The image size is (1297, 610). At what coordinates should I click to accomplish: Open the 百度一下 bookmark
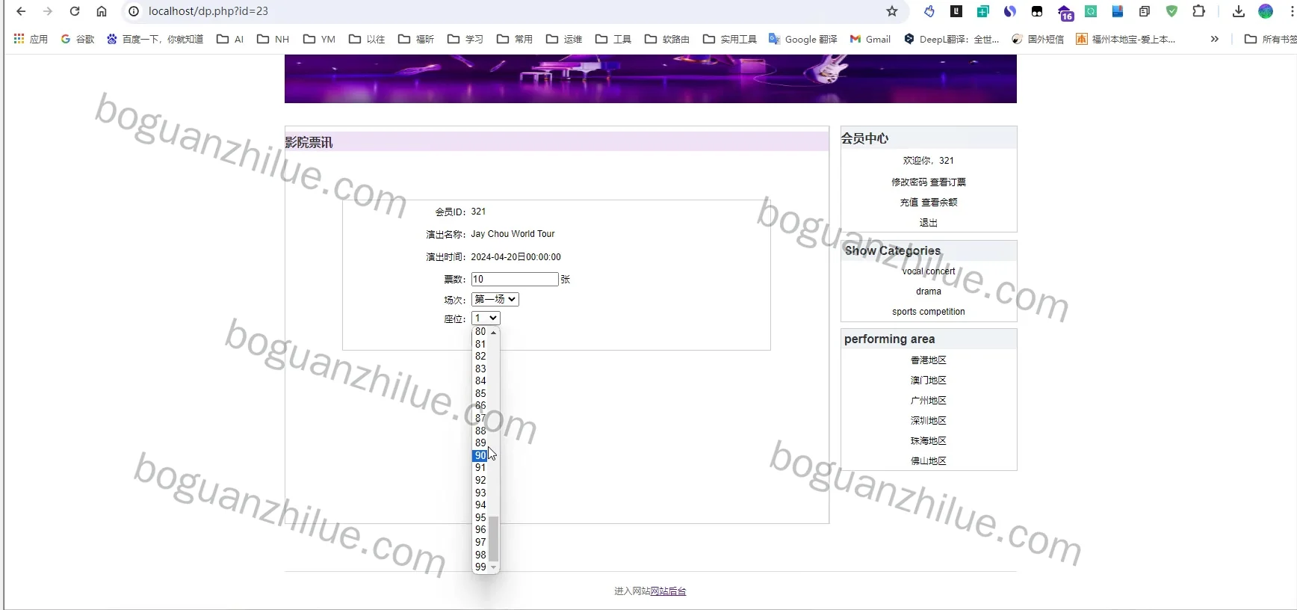155,39
